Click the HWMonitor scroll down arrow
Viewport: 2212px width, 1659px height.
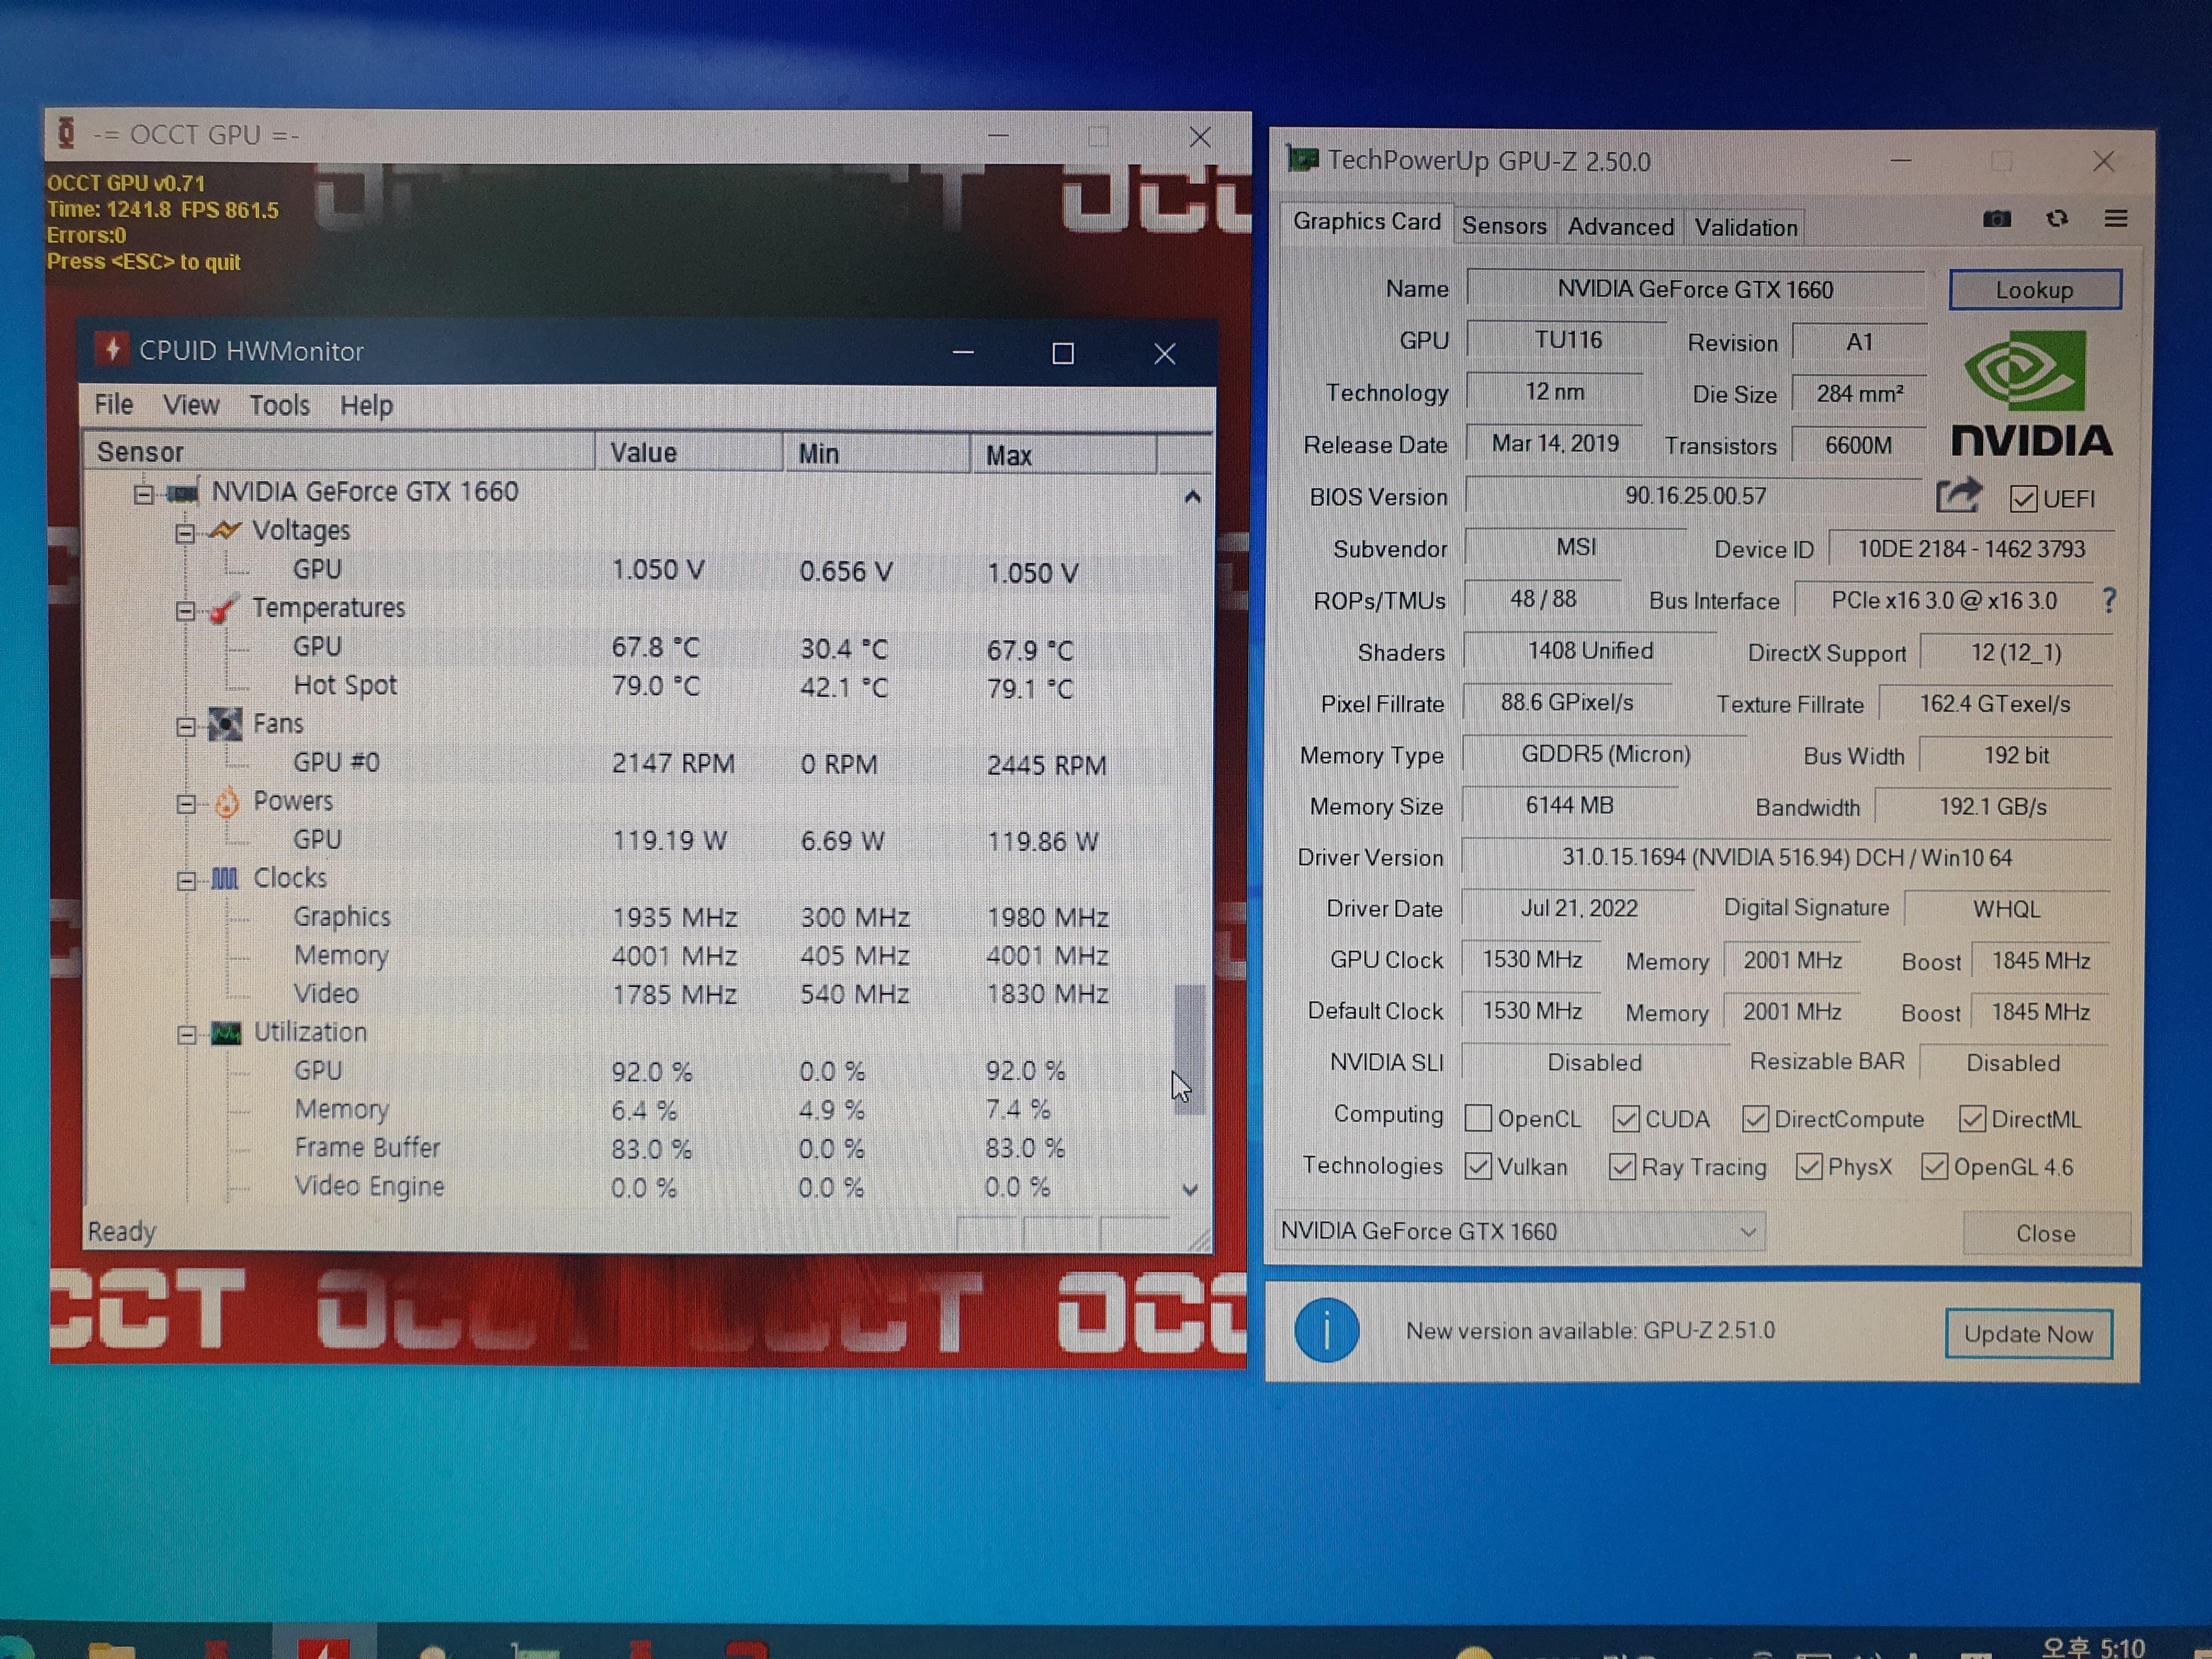1190,1189
